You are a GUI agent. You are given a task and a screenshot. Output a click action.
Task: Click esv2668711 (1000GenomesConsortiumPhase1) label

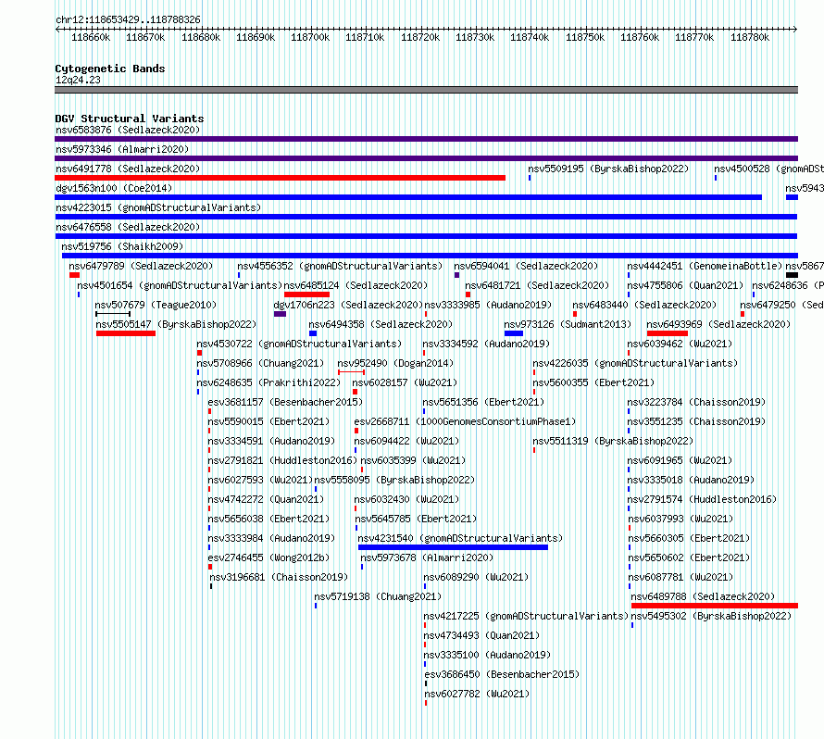465,421
